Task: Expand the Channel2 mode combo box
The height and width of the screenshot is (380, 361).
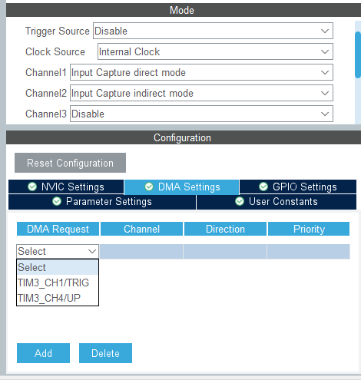Action: click(201, 93)
